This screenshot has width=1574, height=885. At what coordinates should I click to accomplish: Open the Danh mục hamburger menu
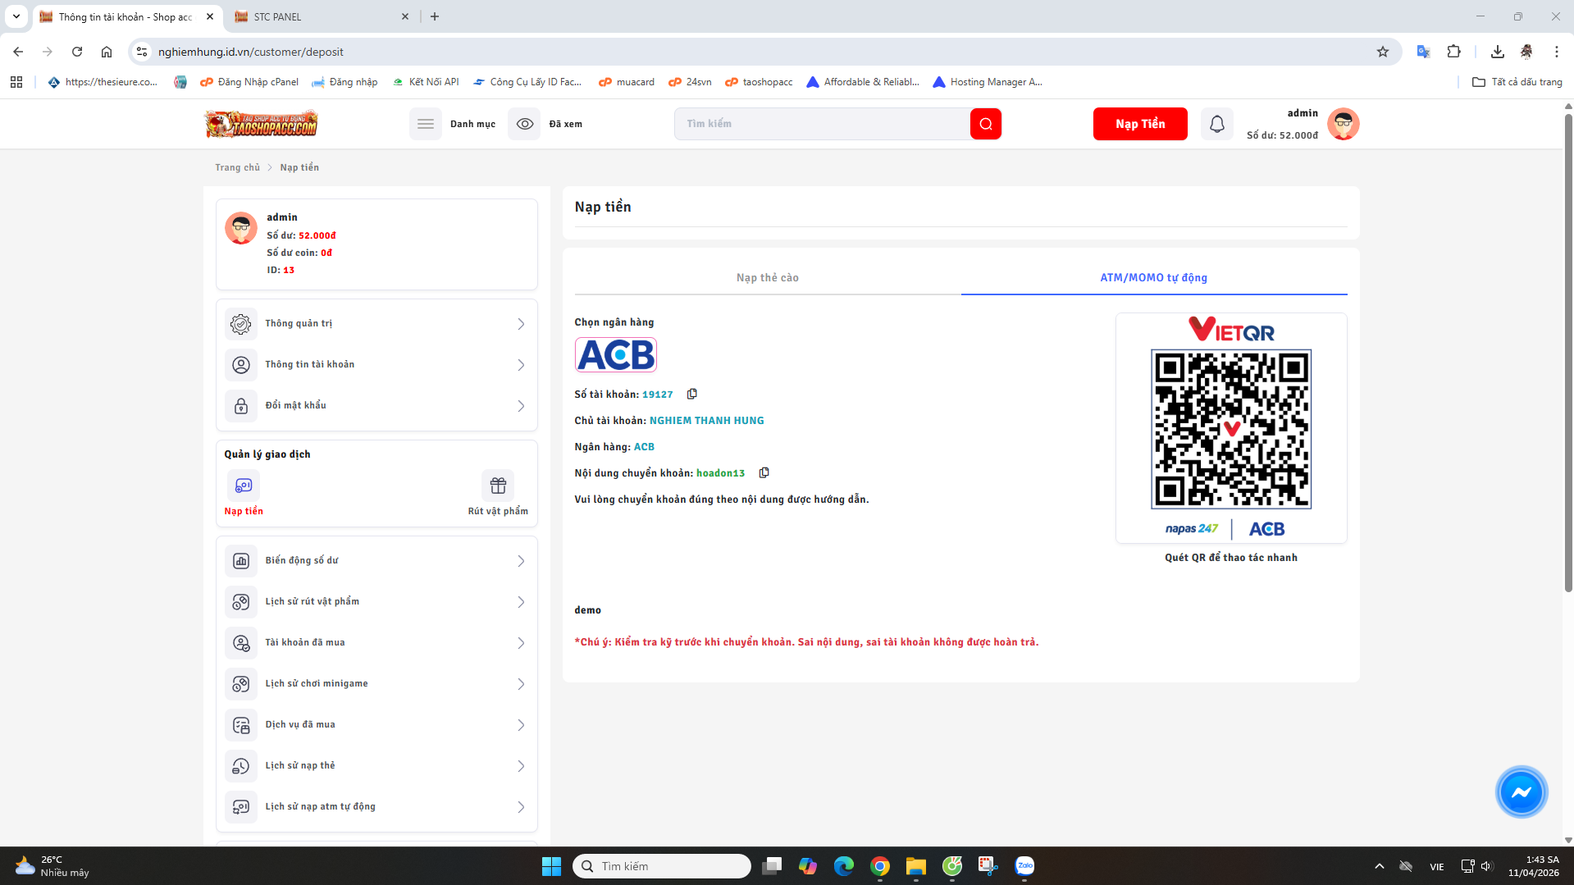tap(426, 124)
